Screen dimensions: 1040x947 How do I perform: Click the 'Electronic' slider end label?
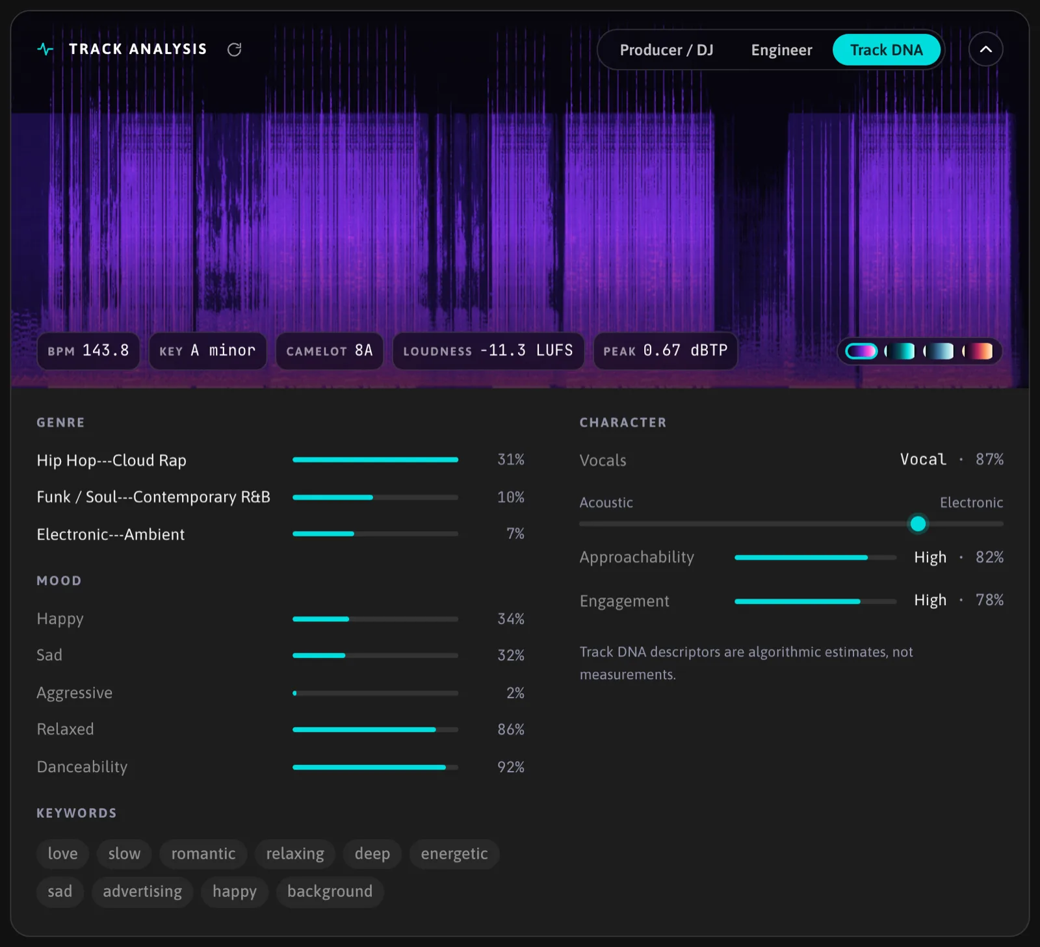coord(971,502)
